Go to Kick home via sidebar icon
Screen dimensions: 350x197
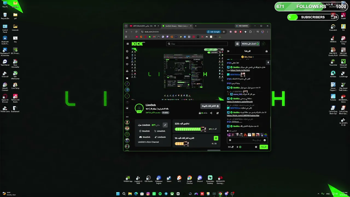click(x=127, y=51)
